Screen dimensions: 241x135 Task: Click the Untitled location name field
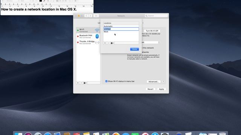pyautogui.click(x=121, y=29)
